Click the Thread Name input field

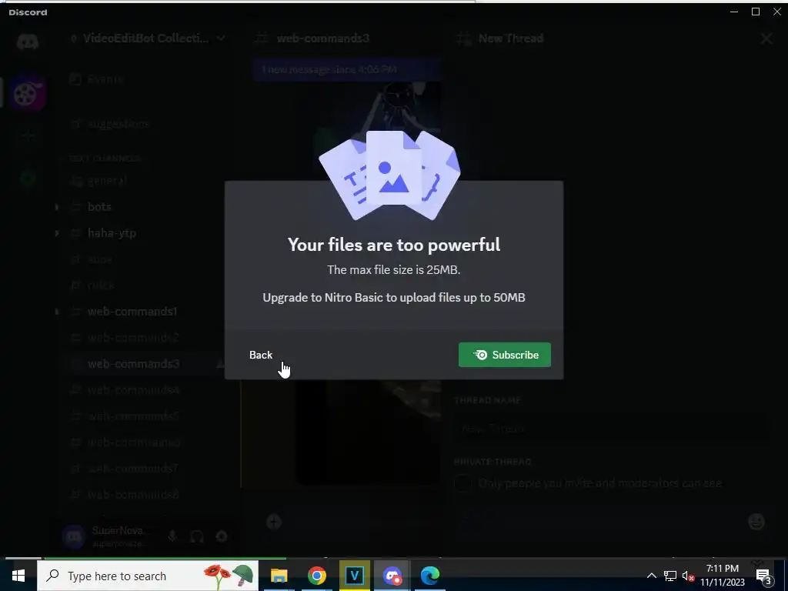pyautogui.click(x=611, y=428)
